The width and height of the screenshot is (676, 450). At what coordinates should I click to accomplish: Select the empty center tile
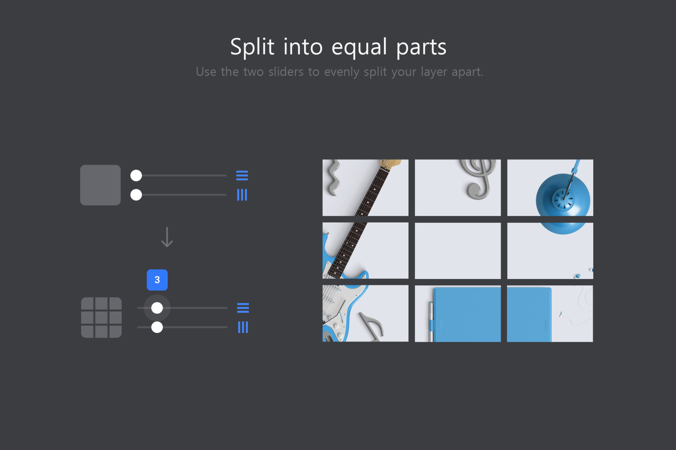pyautogui.click(x=458, y=251)
